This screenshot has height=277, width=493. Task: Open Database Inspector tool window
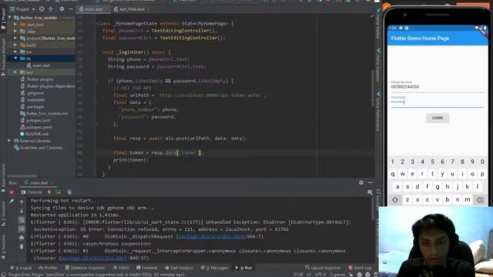click(85, 268)
